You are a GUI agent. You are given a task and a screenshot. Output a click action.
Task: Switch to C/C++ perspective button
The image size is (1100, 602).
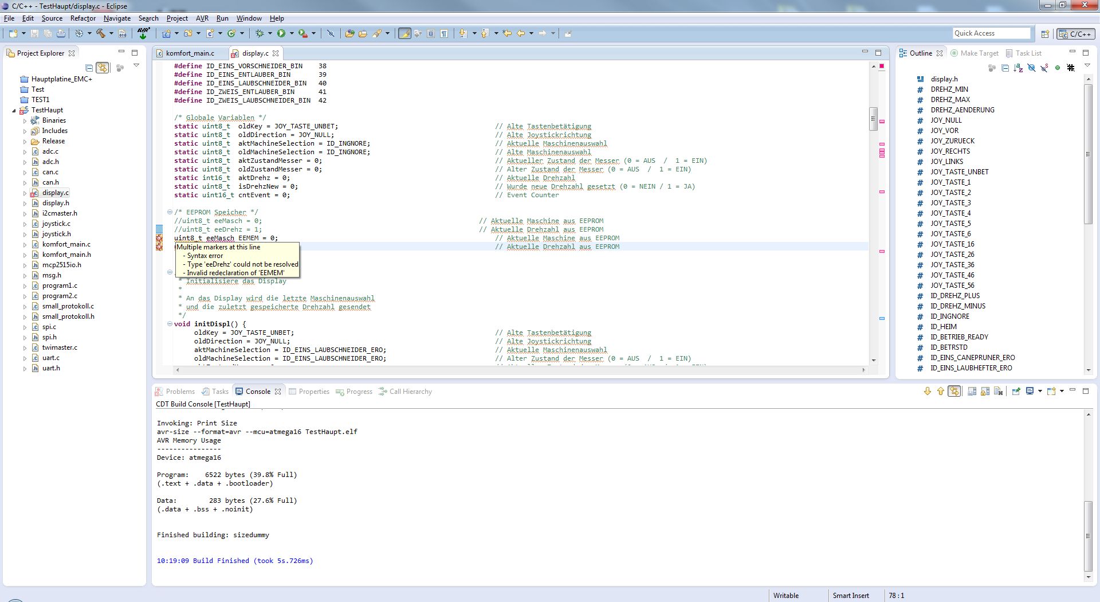click(x=1075, y=34)
